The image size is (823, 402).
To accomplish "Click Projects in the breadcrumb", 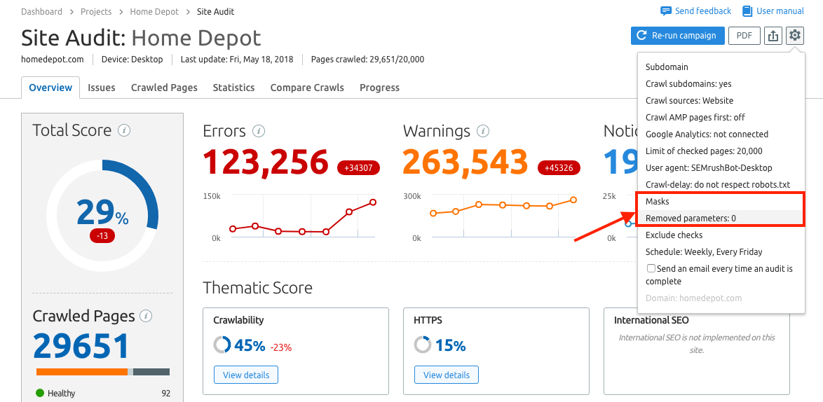I will [x=95, y=12].
